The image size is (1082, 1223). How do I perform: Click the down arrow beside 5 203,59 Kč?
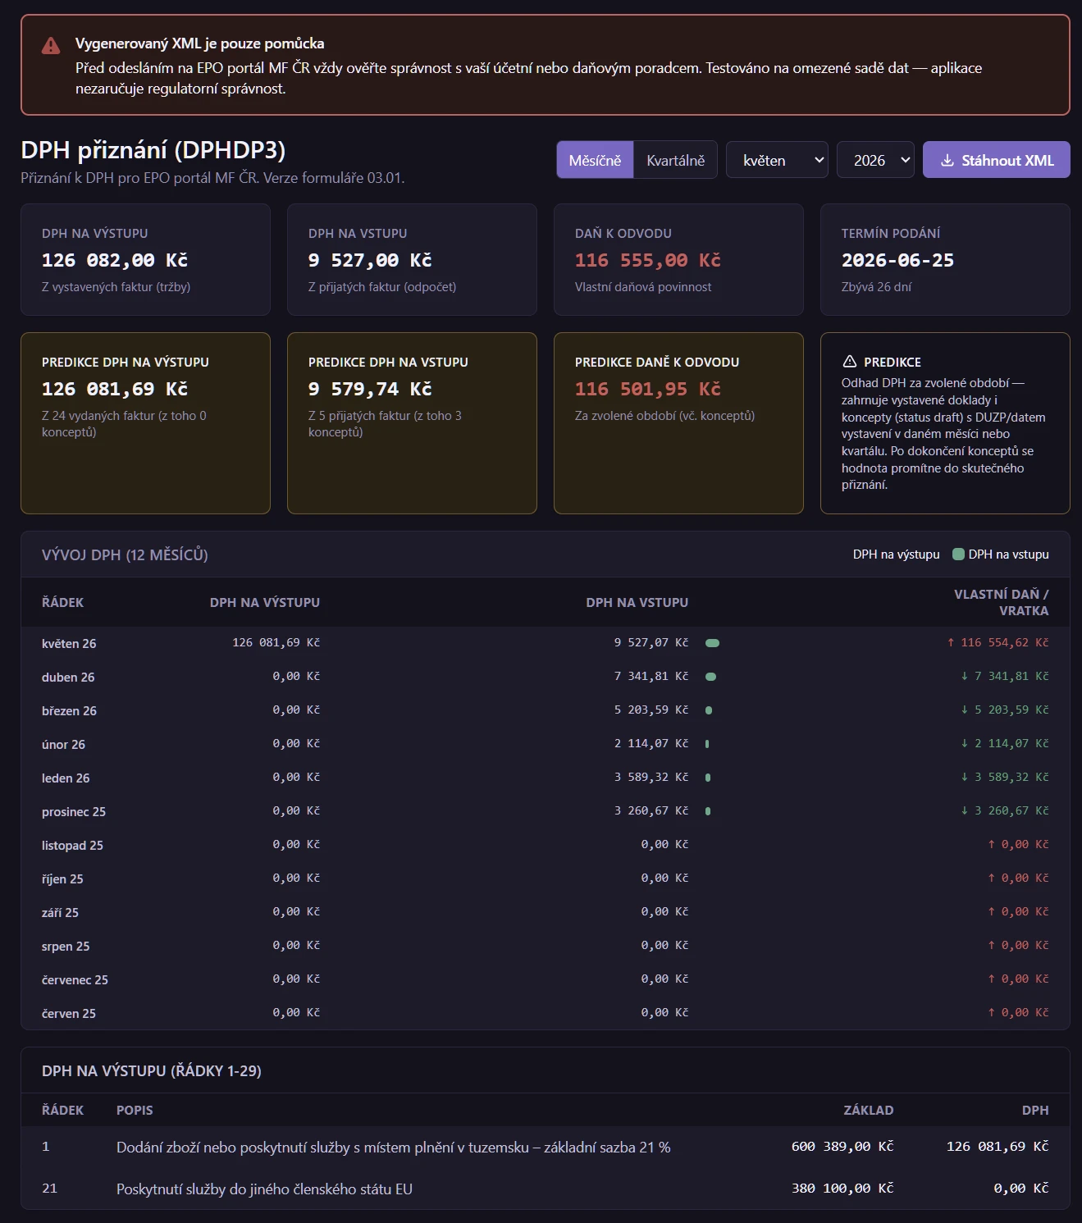pos(965,710)
